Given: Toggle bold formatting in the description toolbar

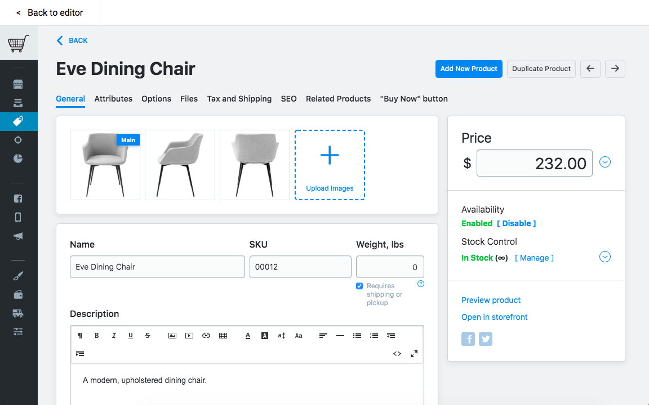Looking at the screenshot, I should [x=96, y=335].
